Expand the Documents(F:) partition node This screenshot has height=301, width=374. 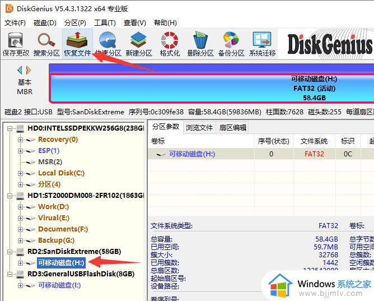point(20,229)
